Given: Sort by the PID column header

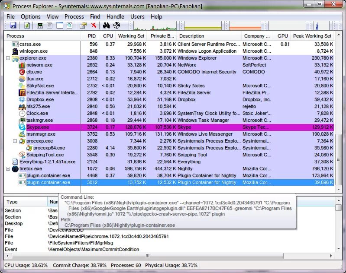Looking at the screenshot, I should pos(90,36).
